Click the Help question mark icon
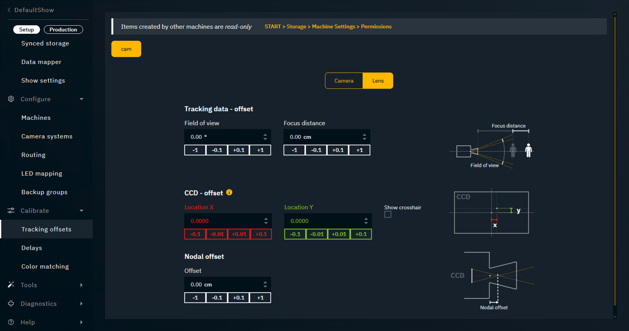 pyautogui.click(x=11, y=322)
